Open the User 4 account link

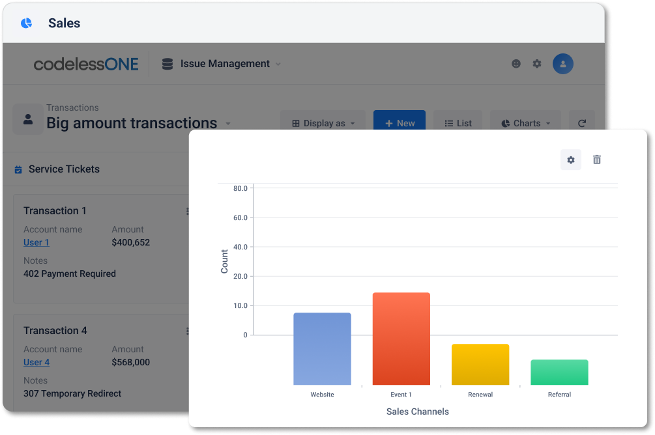pos(36,362)
